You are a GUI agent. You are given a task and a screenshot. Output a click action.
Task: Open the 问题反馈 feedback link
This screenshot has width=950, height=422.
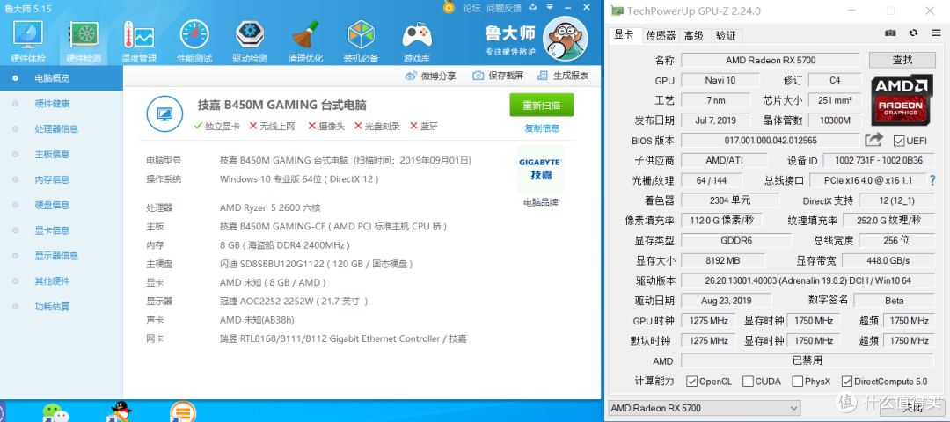coord(504,8)
